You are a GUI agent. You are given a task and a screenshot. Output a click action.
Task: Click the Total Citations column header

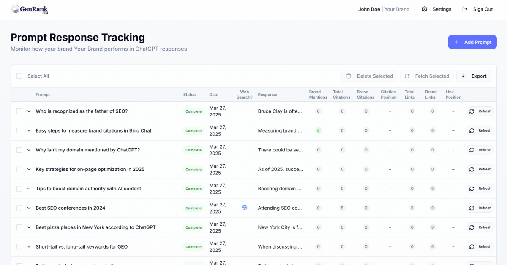tap(341, 95)
